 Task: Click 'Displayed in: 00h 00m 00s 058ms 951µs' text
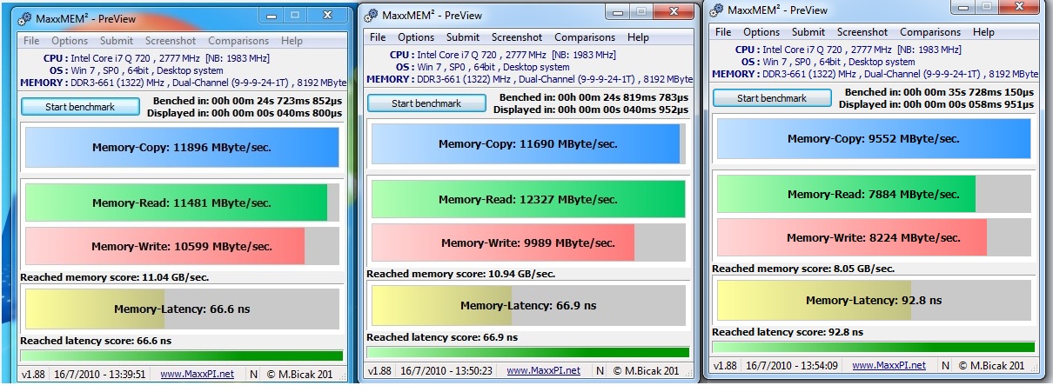coord(938,104)
